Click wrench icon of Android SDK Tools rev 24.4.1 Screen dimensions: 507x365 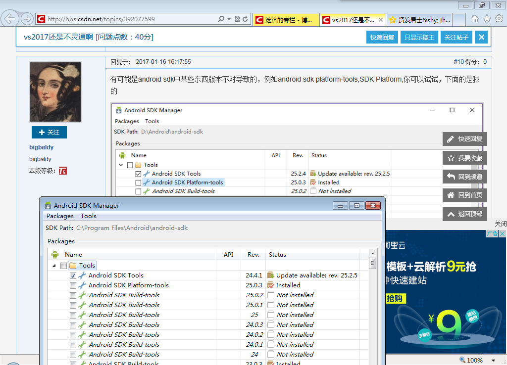pyautogui.click(x=82, y=275)
